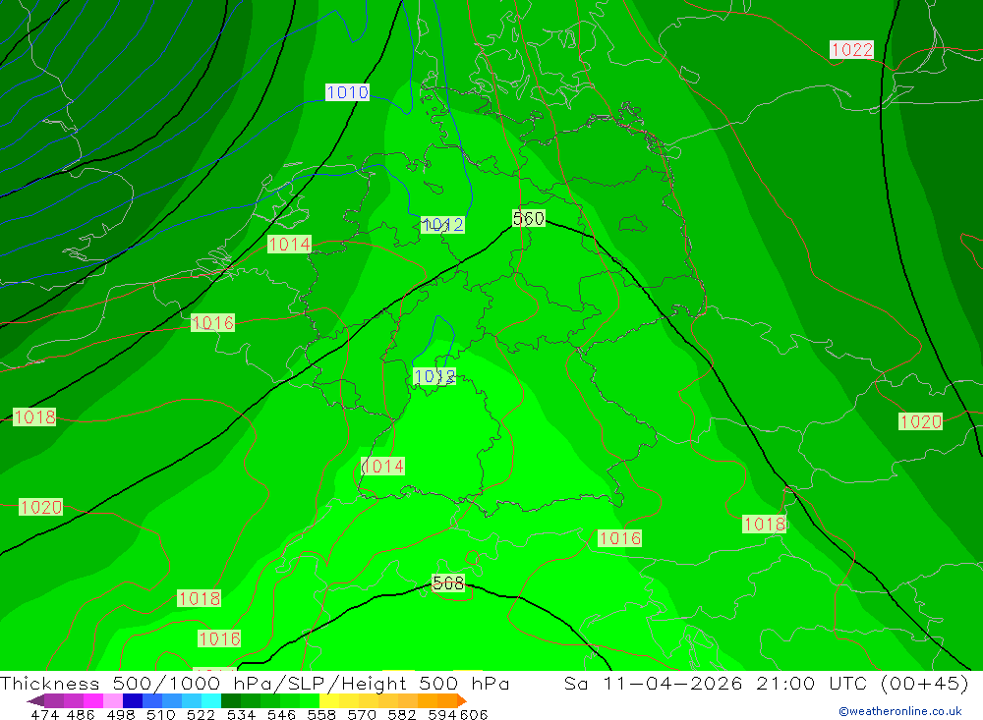Click the bright yellow legend swatch after 558
The height and width of the screenshot is (720, 983).
coord(329,700)
